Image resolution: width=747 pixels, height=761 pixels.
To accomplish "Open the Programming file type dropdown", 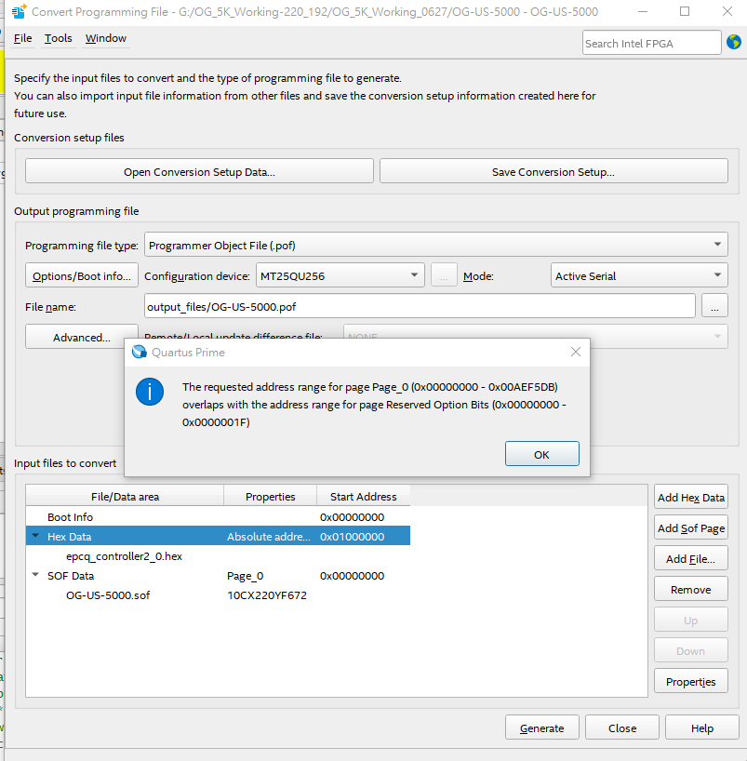I will click(x=436, y=245).
